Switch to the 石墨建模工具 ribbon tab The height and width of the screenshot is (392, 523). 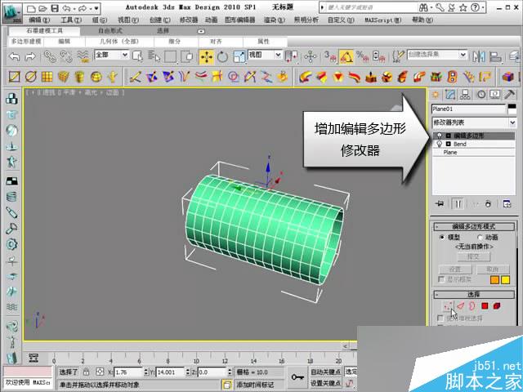click(44, 31)
